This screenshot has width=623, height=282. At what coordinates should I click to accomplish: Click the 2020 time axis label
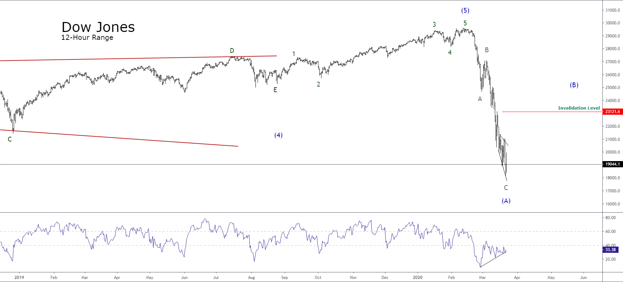pos(418,278)
